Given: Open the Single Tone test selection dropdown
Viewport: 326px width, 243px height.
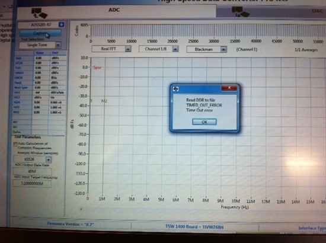Looking at the screenshot, I should [x=58, y=45].
